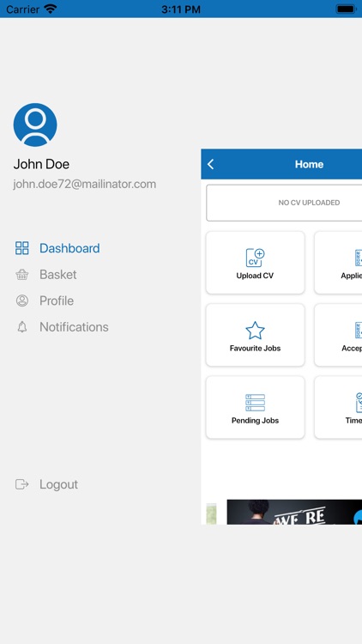362x644 pixels.
Task: Select the Favourite Jobs star icon
Action: coord(255,331)
